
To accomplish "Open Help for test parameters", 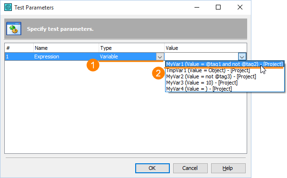I will (x=228, y=168).
